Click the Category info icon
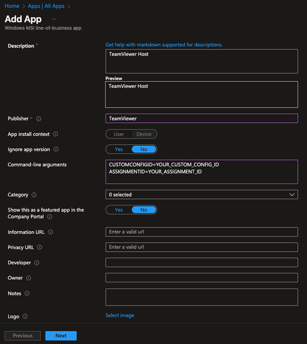 click(x=34, y=195)
